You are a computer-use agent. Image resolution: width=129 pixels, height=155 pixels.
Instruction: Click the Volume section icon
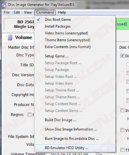pos(10,37)
